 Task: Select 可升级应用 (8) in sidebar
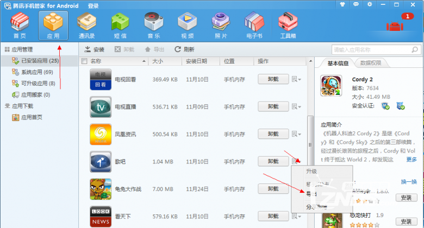click(38, 84)
